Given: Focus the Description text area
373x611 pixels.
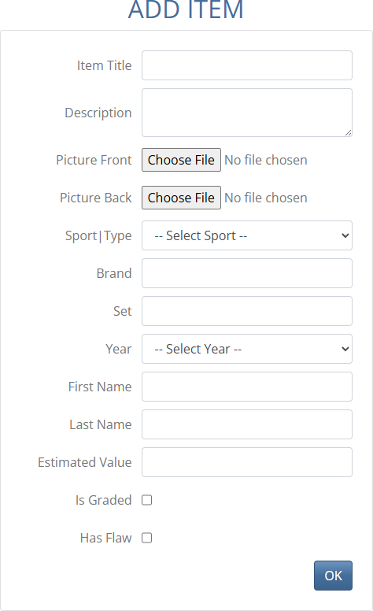Looking at the screenshot, I should pos(247,113).
